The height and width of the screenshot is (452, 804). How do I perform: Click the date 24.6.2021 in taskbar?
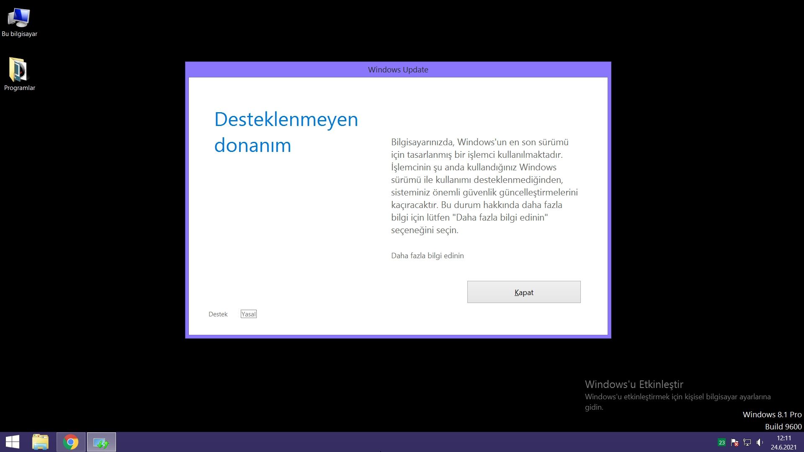click(x=783, y=447)
